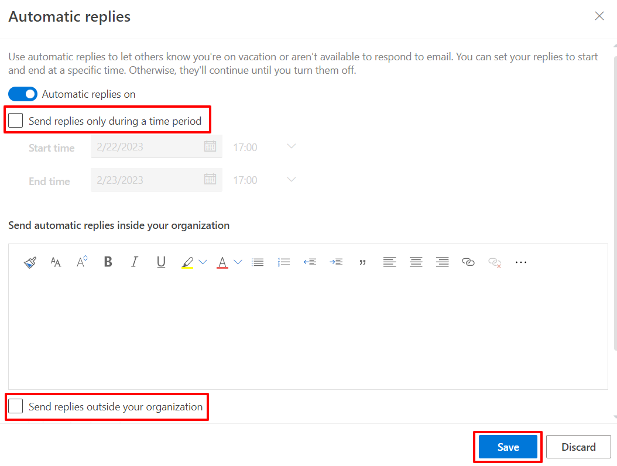Insert a numbered list
The image size is (617, 466).
coord(284,262)
